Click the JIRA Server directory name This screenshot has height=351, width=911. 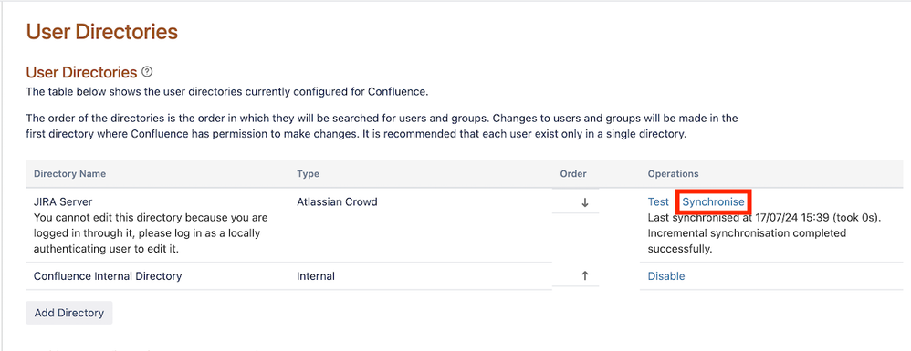63,201
